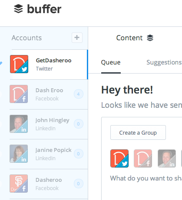The height and width of the screenshot is (200, 182).
Task: Select Dasheroo Facebook account
Action: (49, 184)
